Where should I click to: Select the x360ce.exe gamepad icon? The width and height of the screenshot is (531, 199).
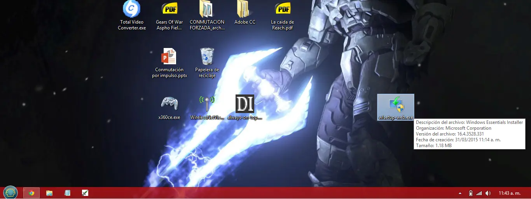pos(169,103)
